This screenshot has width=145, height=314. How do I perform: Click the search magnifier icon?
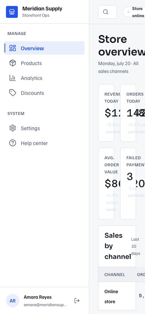coord(106,12)
